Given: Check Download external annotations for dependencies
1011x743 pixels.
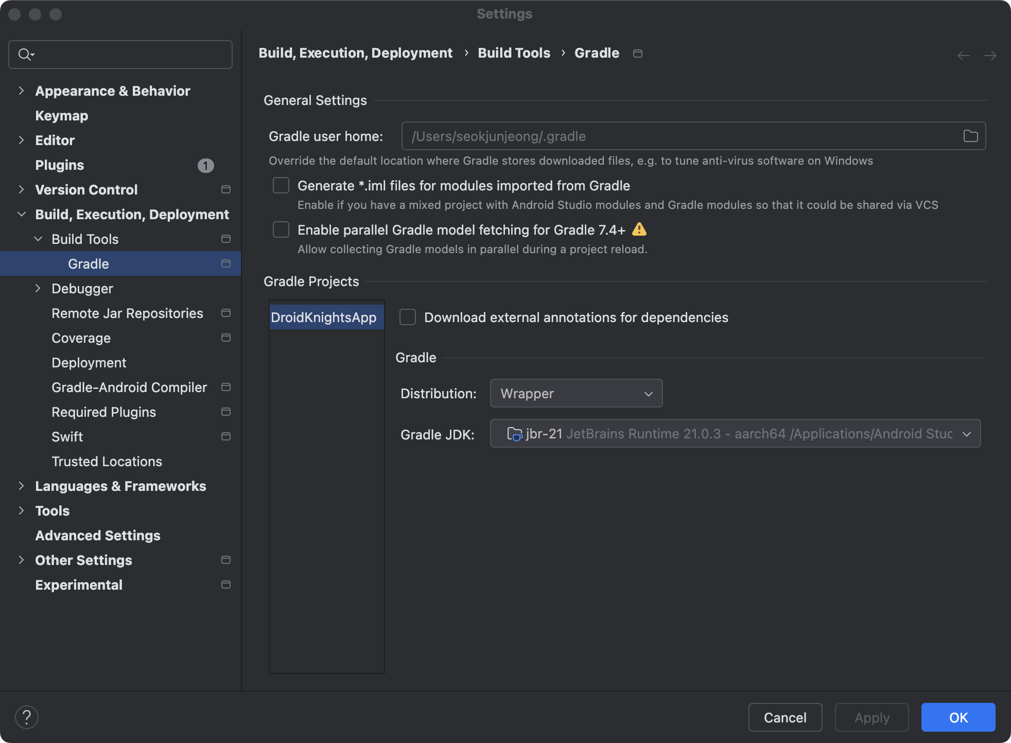Looking at the screenshot, I should pos(408,317).
